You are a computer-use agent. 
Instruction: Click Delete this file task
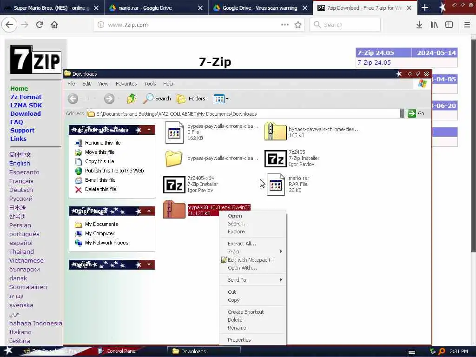point(100,190)
